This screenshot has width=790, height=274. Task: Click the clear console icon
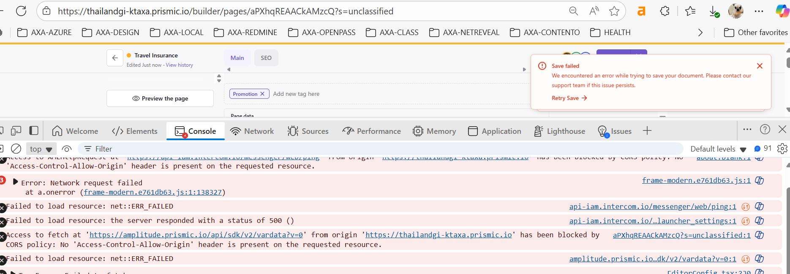[16, 149]
